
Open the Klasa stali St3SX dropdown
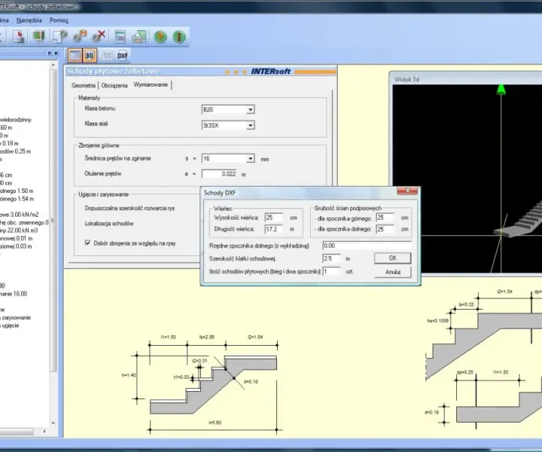point(250,125)
